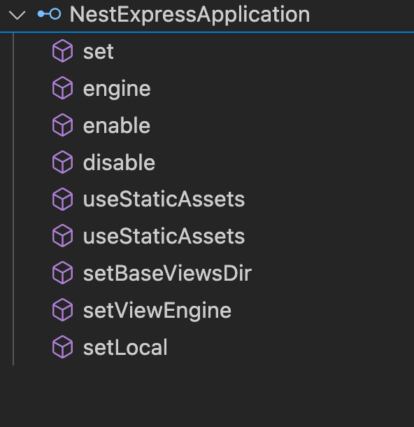This screenshot has width=414, height=427.
Task: Click the interface icon beside NestExpressApplication
Action: click(x=49, y=14)
